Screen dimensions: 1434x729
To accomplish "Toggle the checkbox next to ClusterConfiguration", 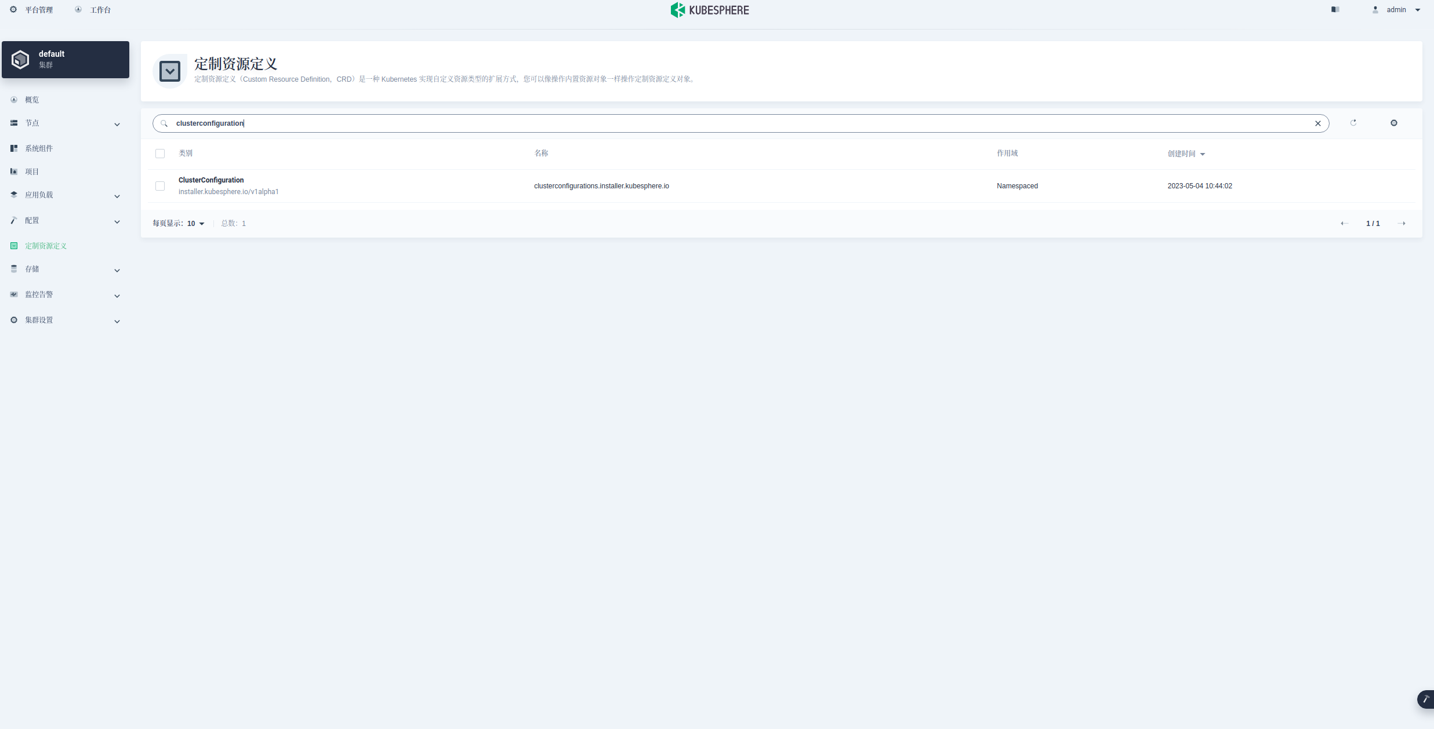I will click(x=160, y=186).
